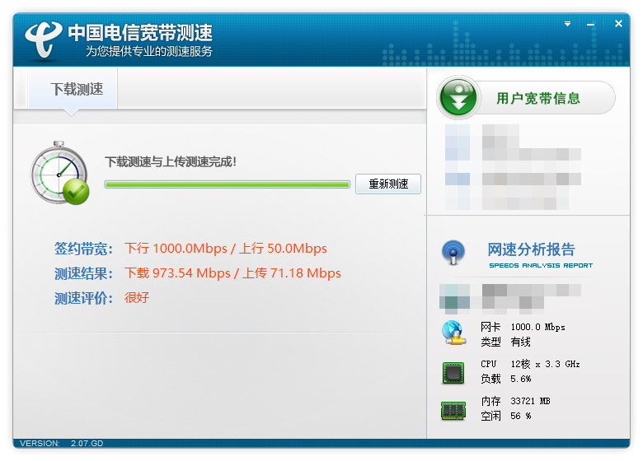This screenshot has width=643, height=461.
Task: Open the 网速分析报告 link
Action: click(531, 249)
